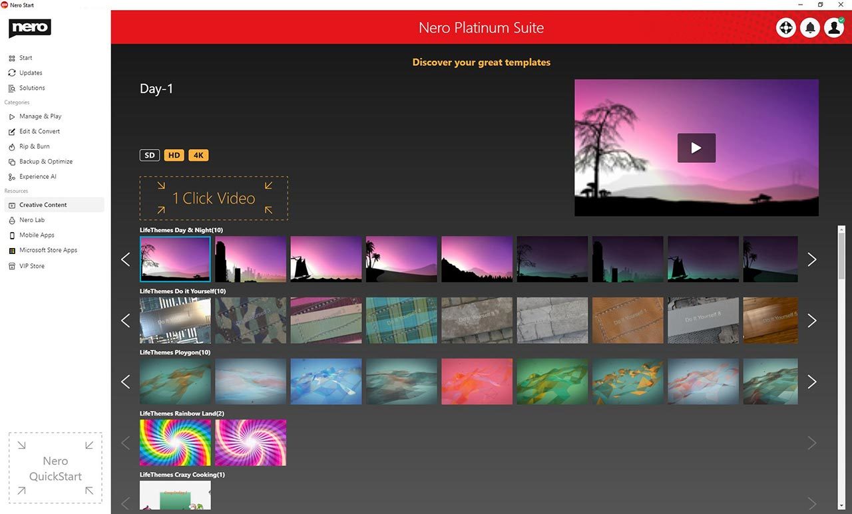Screen dimensions: 852x514
Task: Select the plaid Do it Yourself thumbnail
Action: pyautogui.click(x=401, y=321)
